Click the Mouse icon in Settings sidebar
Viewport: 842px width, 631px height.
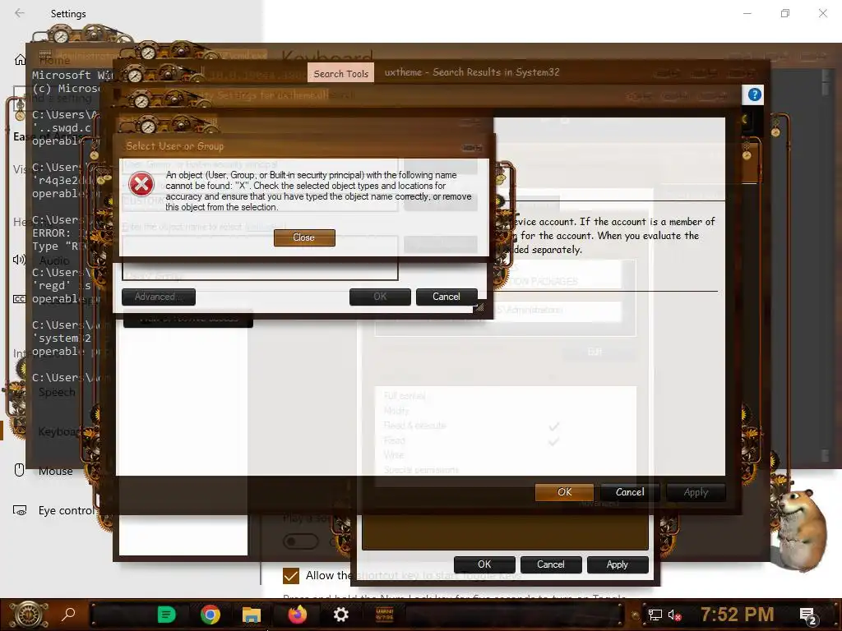tap(20, 471)
